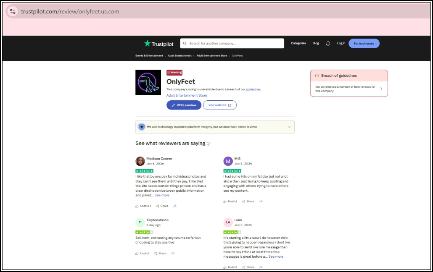Click Log in in the header
Image resolution: width=433 pixels, height=272 pixels.
pyautogui.click(x=341, y=43)
